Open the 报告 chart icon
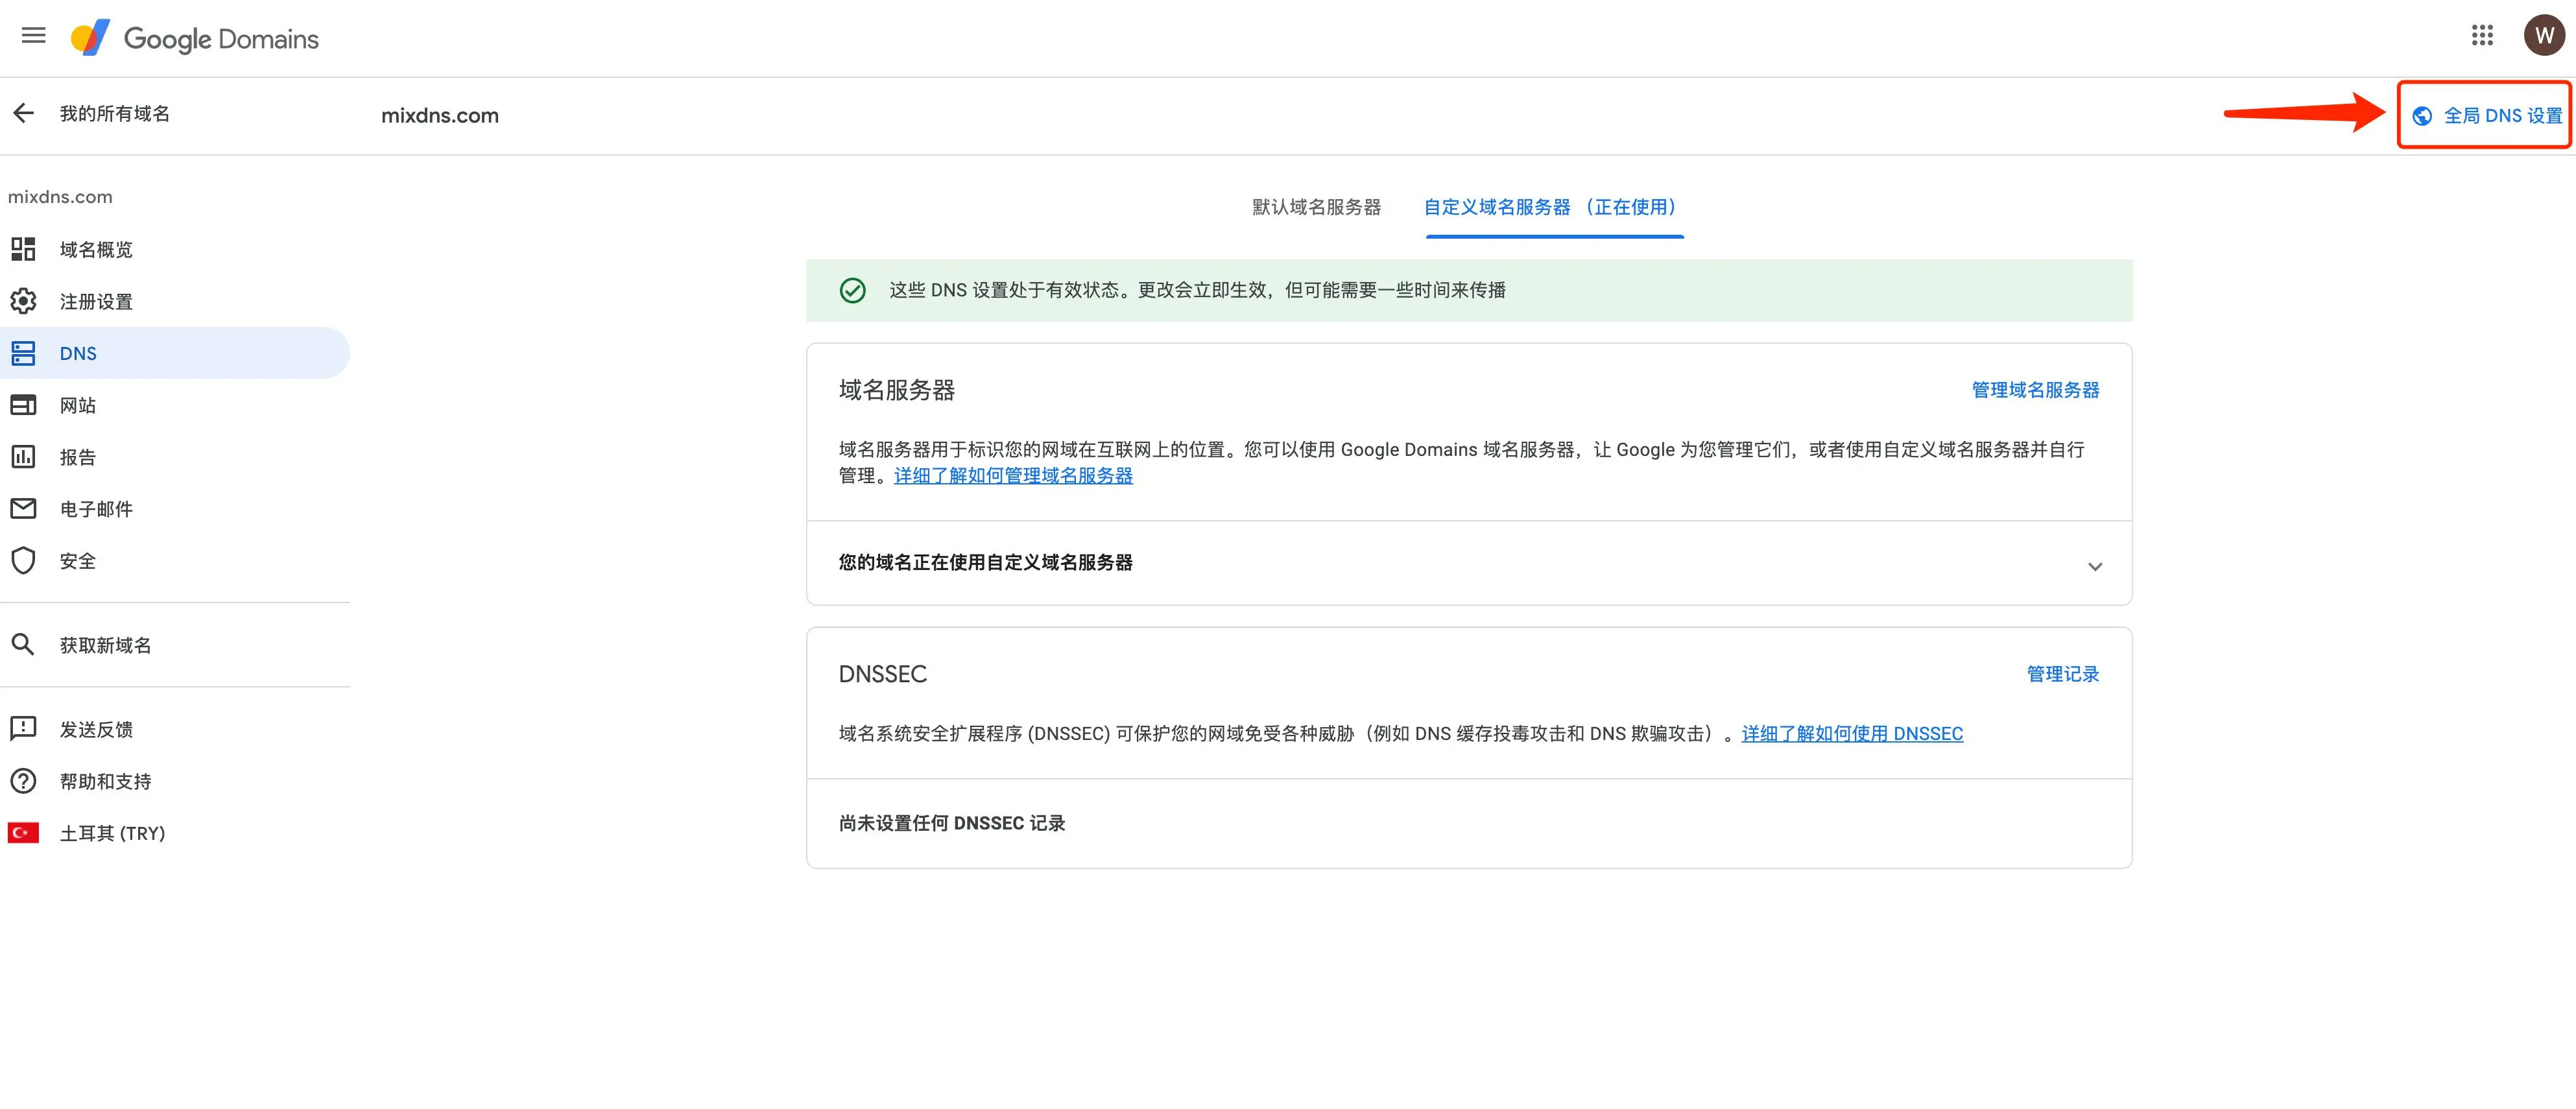 (x=23, y=456)
